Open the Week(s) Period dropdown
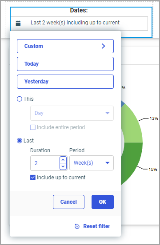Viewport: 160px width, 245px height. (x=92, y=163)
